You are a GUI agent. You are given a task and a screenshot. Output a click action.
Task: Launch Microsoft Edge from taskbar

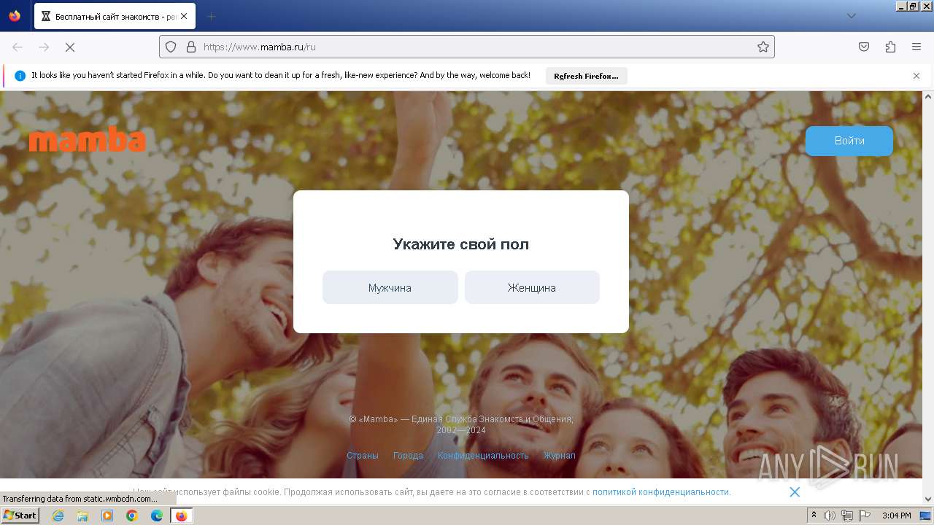[157, 516]
